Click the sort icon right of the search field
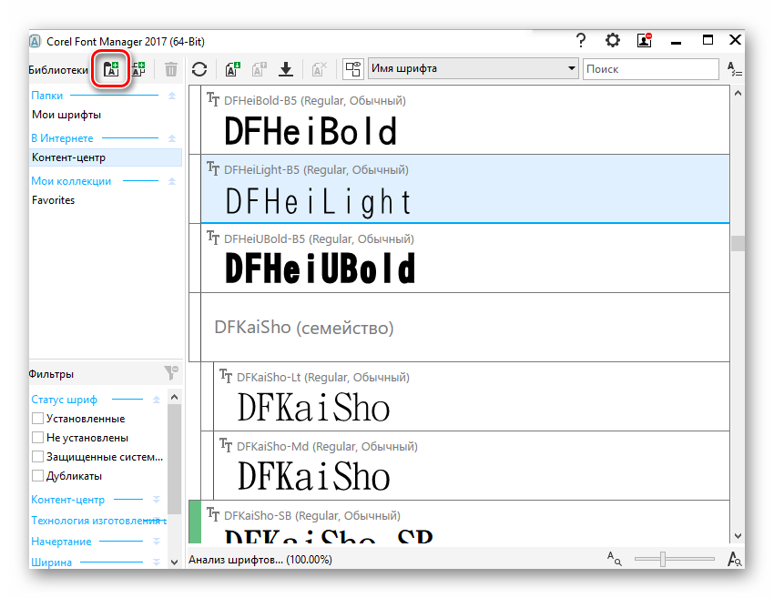Image resolution: width=774 pixels, height=598 pixels. coord(735,69)
